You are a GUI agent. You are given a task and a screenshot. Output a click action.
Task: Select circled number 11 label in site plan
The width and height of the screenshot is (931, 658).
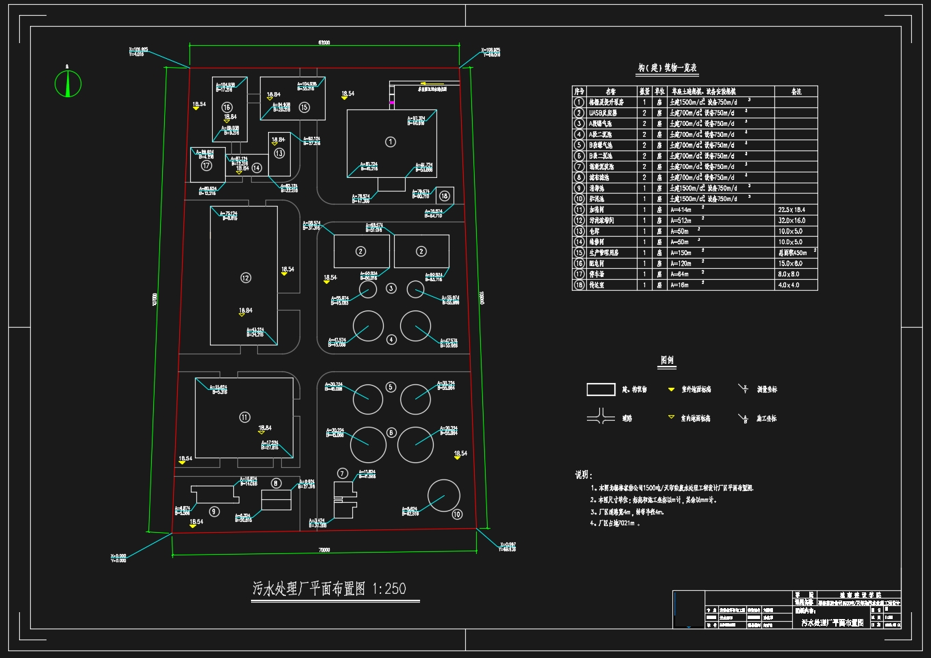pyautogui.click(x=245, y=417)
